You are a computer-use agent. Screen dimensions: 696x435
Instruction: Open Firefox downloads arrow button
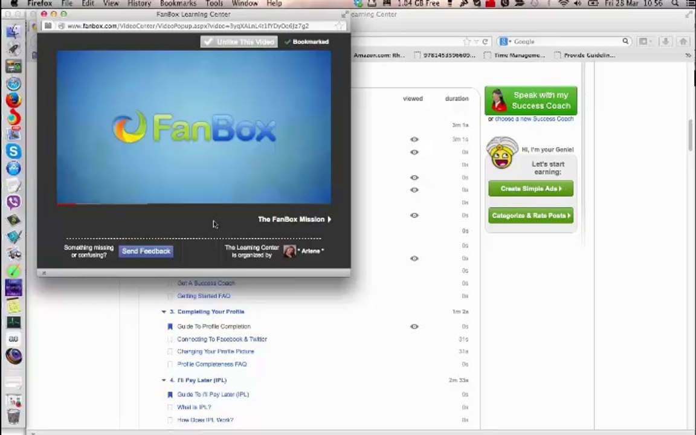pos(665,41)
